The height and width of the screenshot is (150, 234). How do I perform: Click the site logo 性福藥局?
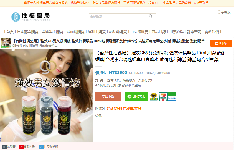30,17
